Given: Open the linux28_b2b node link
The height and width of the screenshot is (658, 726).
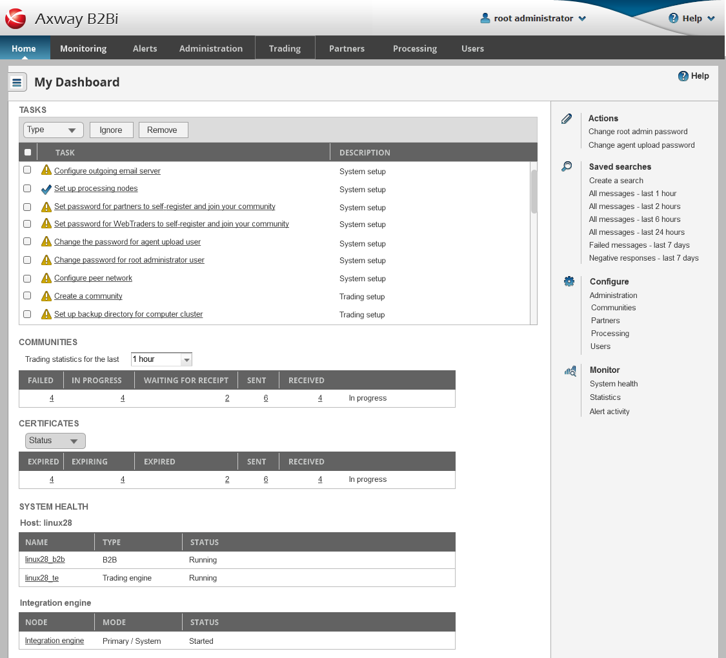Looking at the screenshot, I should click(x=45, y=559).
